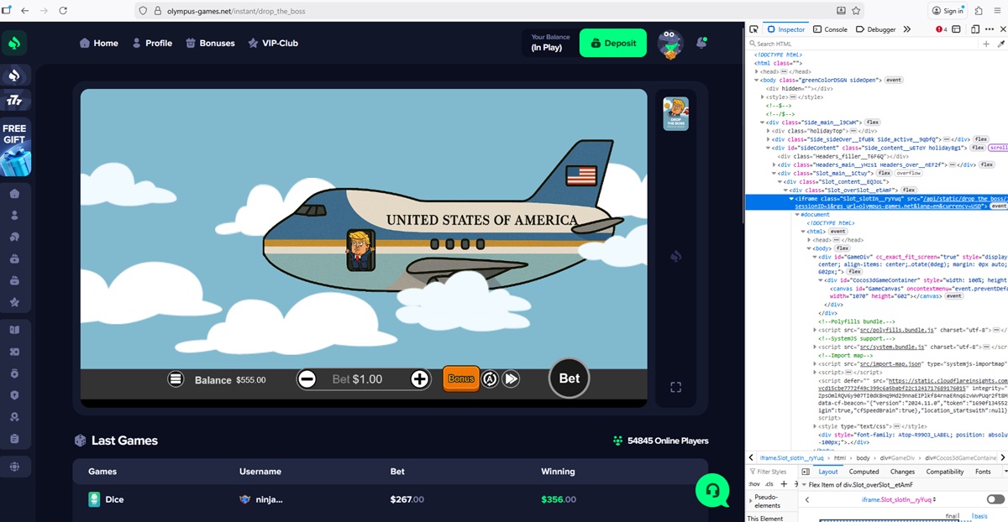Go to VIP-Club in the top navigation
Screen dimensions: 1008x522
[272, 43]
